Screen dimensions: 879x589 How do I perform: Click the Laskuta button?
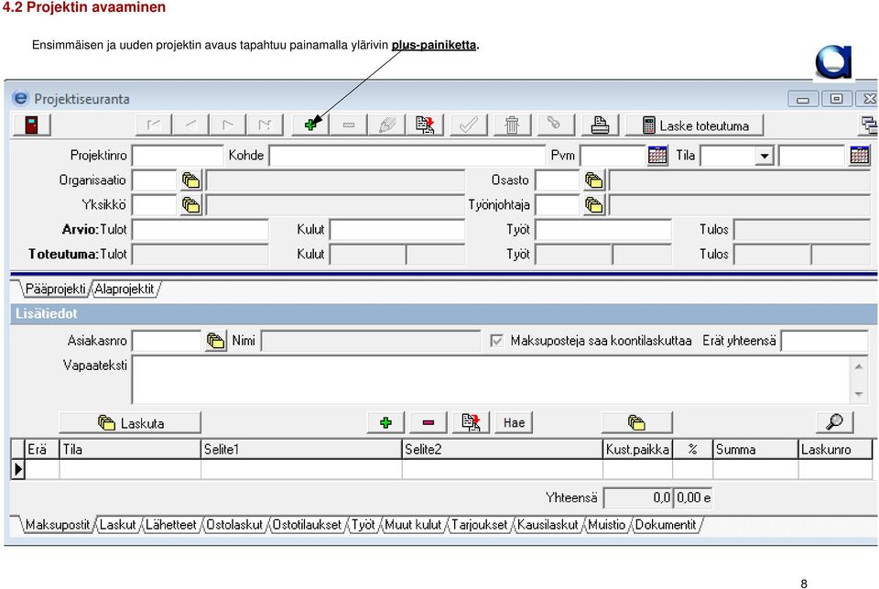(x=130, y=422)
